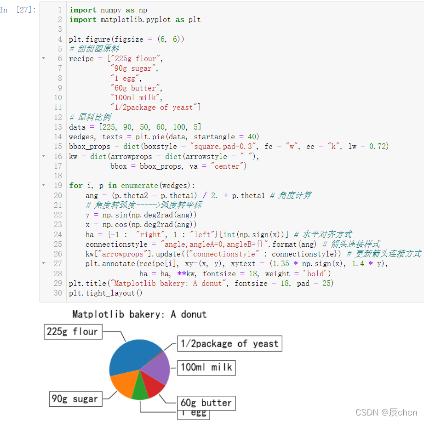Click the y = np.sin(np.deg2rad(ang)) line
Screen dimensions: 424x421
point(141,215)
